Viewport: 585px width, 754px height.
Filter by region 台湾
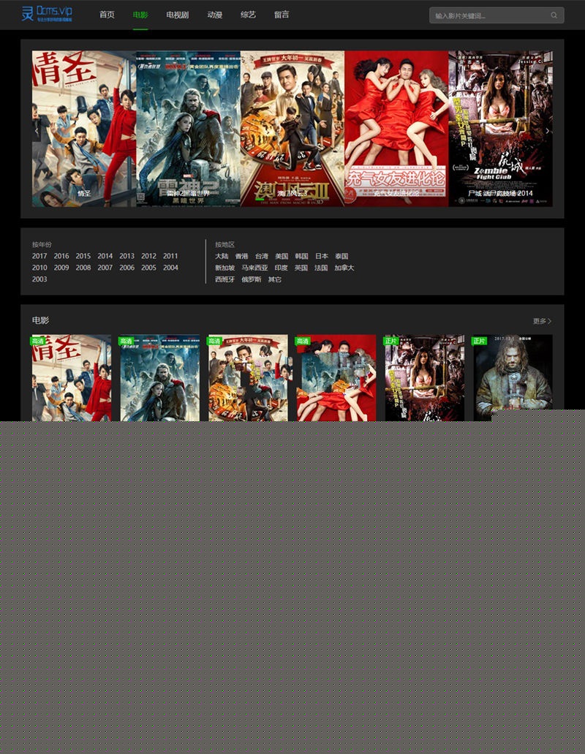(262, 256)
